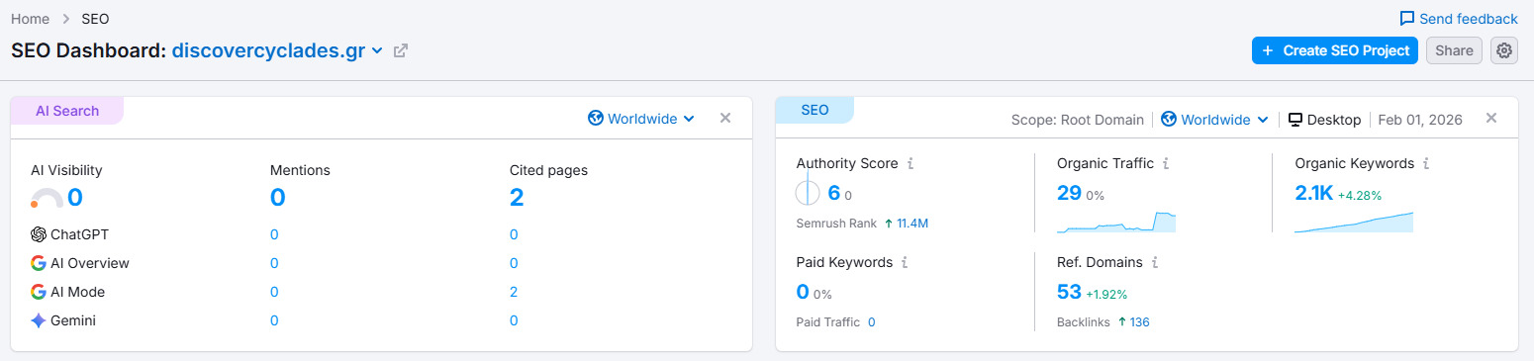Screen dimensions: 1534x361
Task: Click Paid Traffic value 0
Action: pos(871,322)
